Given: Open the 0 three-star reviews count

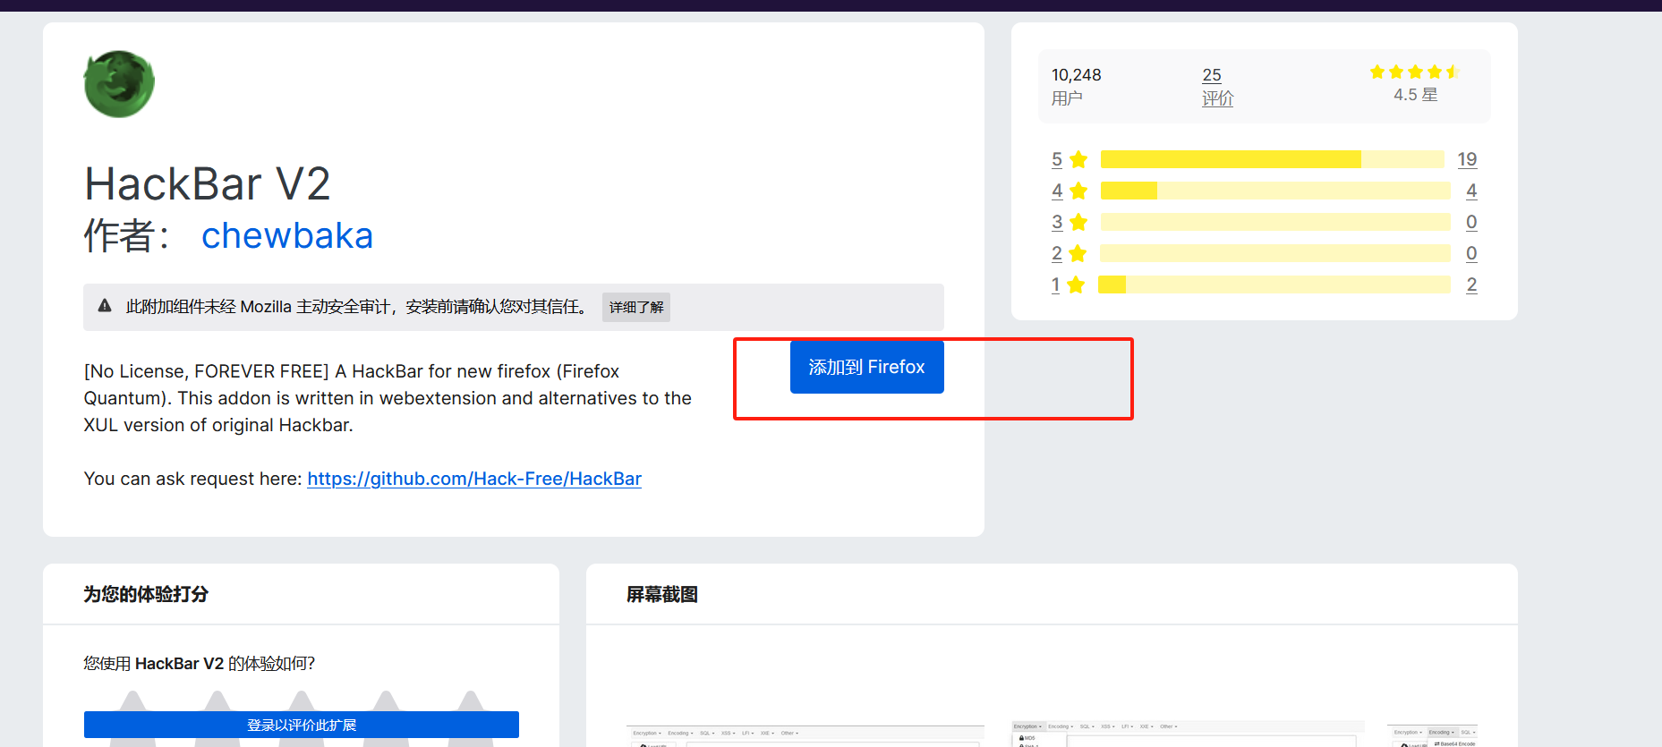Looking at the screenshot, I should tap(1471, 222).
